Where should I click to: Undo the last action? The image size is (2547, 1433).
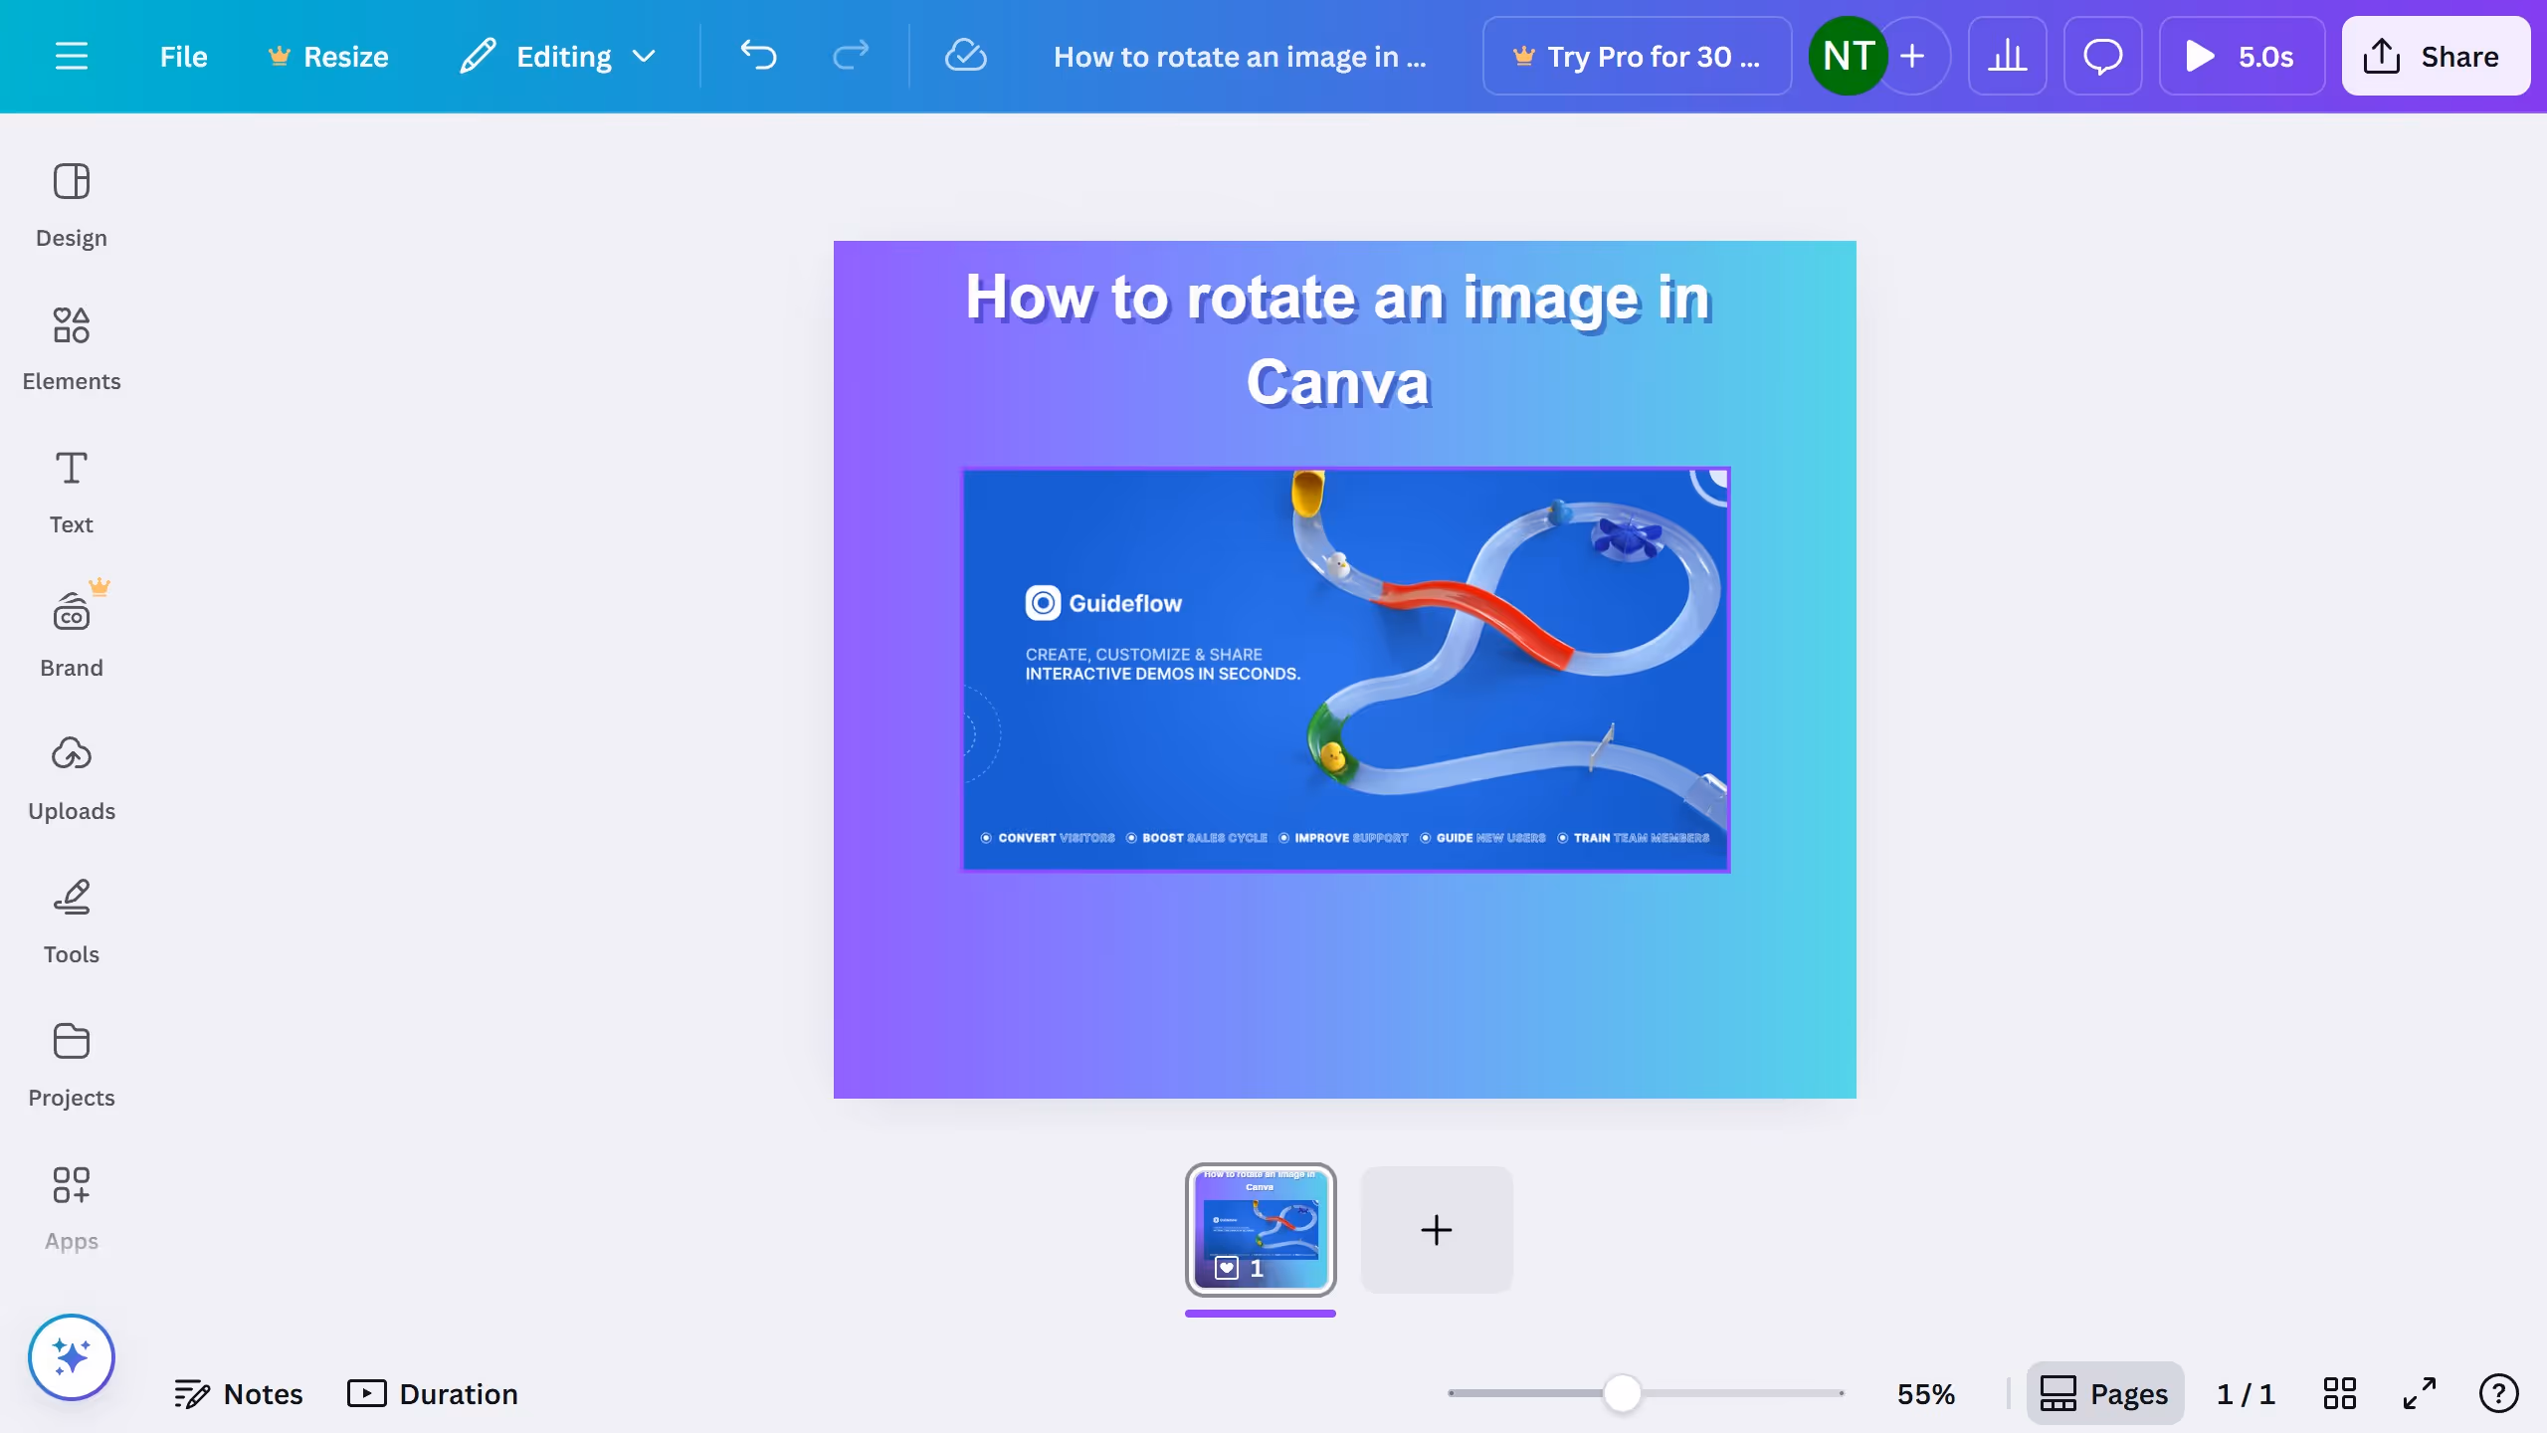click(x=758, y=57)
